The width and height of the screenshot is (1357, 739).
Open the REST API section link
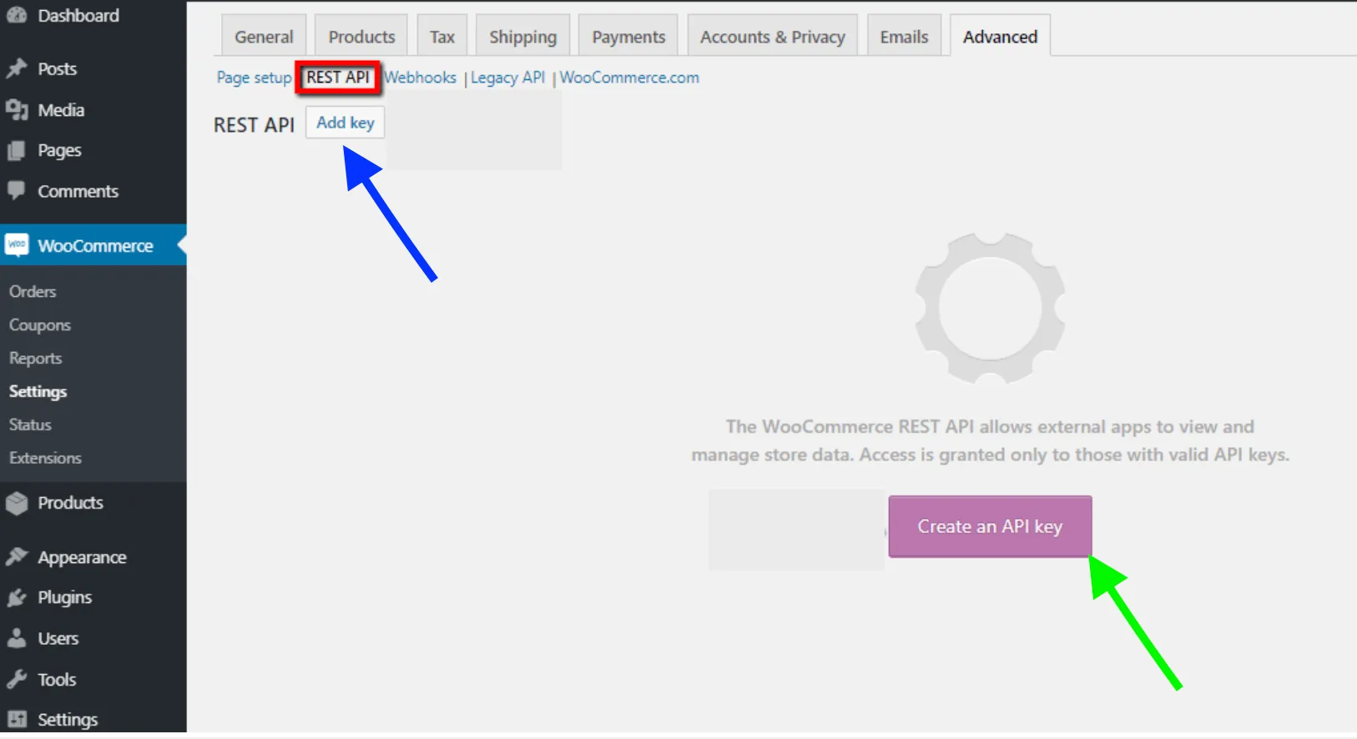[338, 77]
